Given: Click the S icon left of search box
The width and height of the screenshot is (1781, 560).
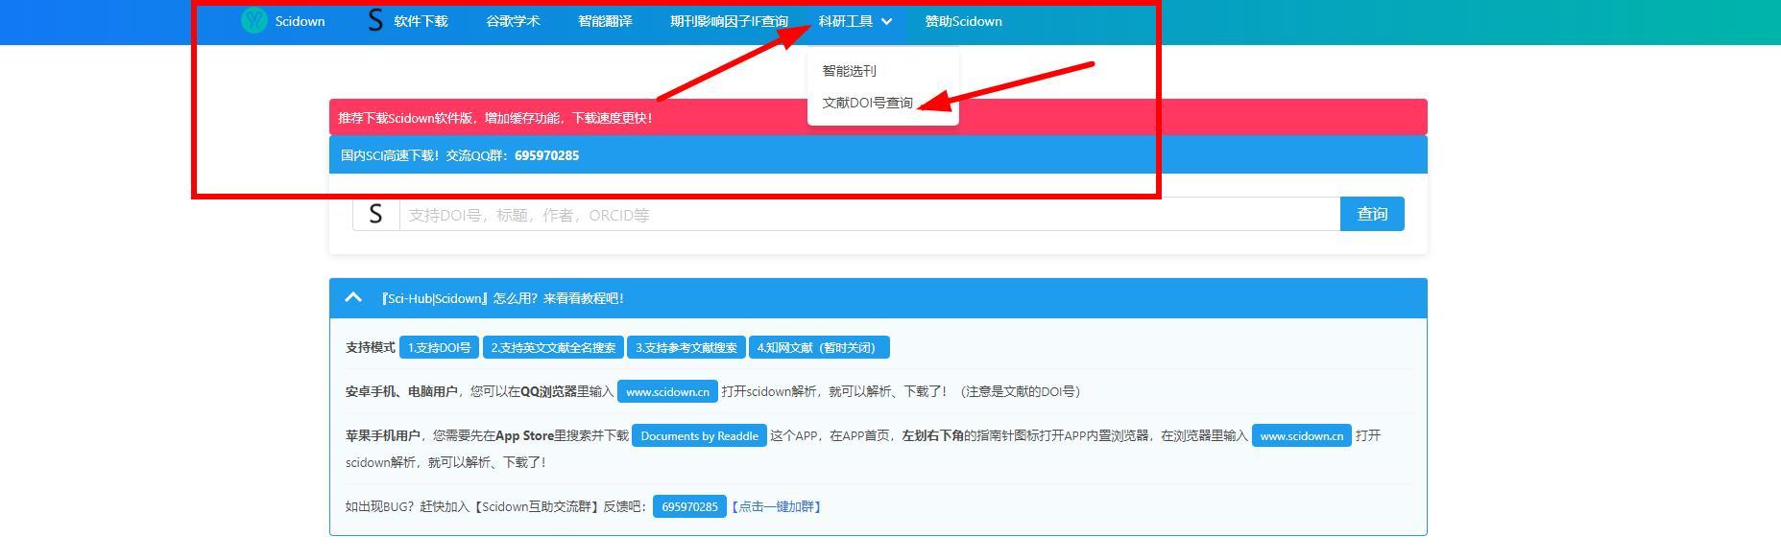Looking at the screenshot, I should coord(375,214).
